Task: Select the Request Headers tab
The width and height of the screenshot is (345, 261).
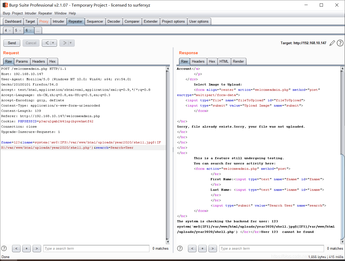Action: click(39, 61)
